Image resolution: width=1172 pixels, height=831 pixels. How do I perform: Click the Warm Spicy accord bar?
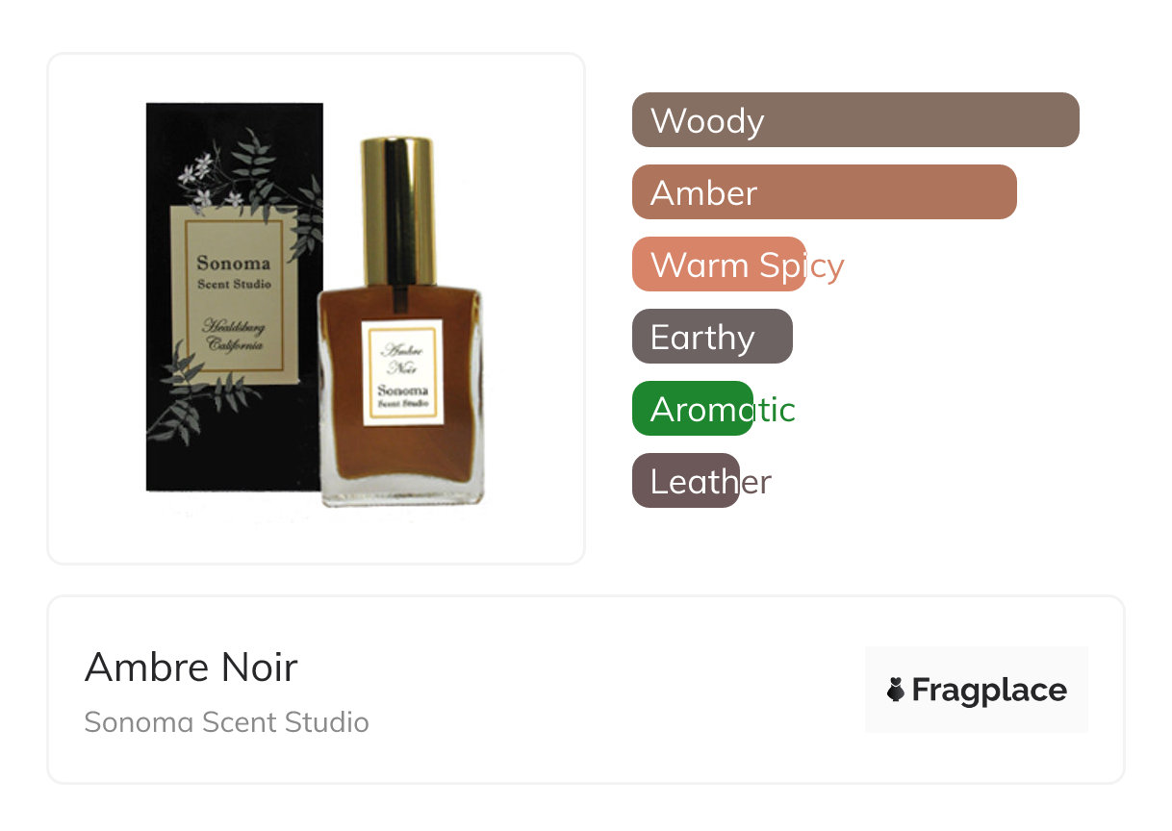719,264
